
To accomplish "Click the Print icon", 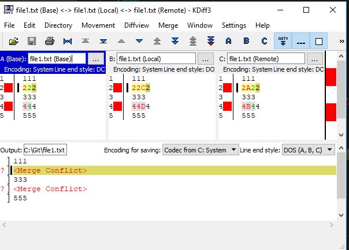I will click(50, 41).
